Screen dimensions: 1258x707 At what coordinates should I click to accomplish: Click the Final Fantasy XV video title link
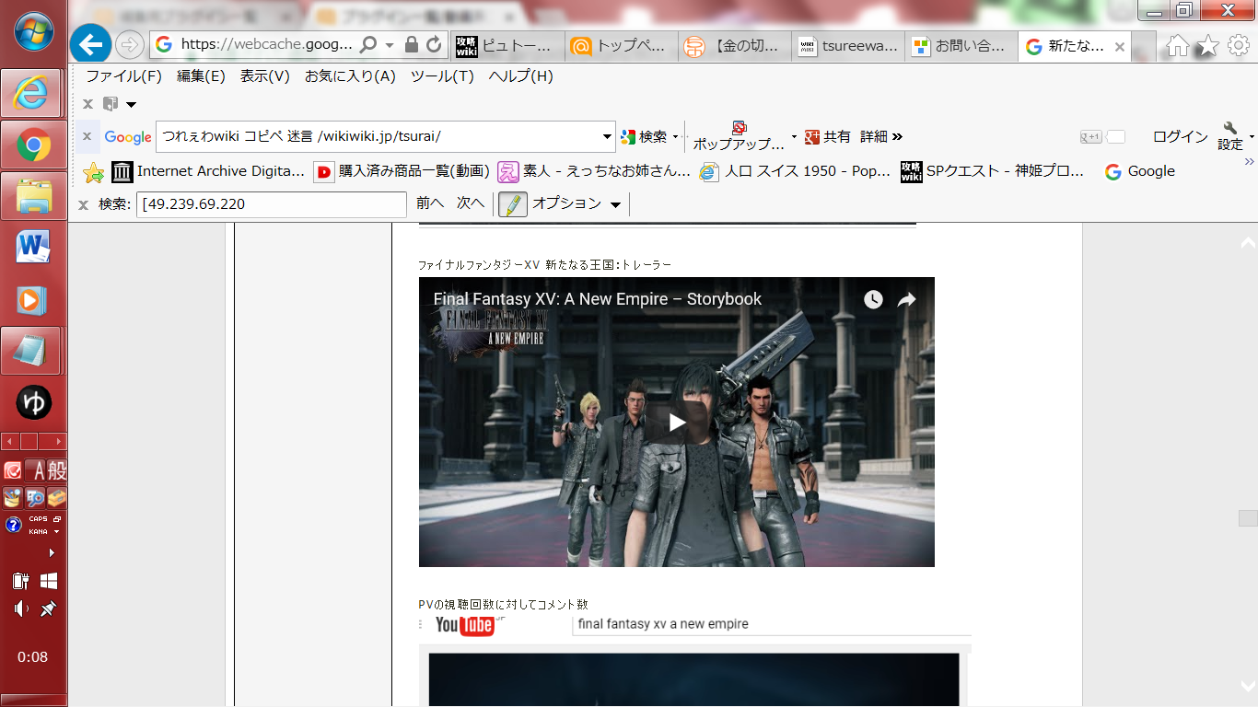[598, 299]
